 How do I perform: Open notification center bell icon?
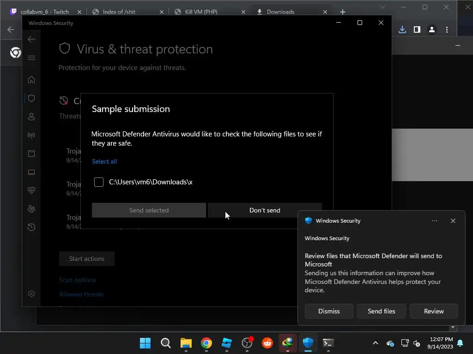461,343
